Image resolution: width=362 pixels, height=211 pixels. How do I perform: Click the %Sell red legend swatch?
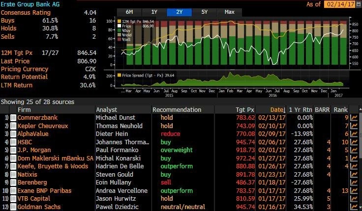tap(120, 39)
